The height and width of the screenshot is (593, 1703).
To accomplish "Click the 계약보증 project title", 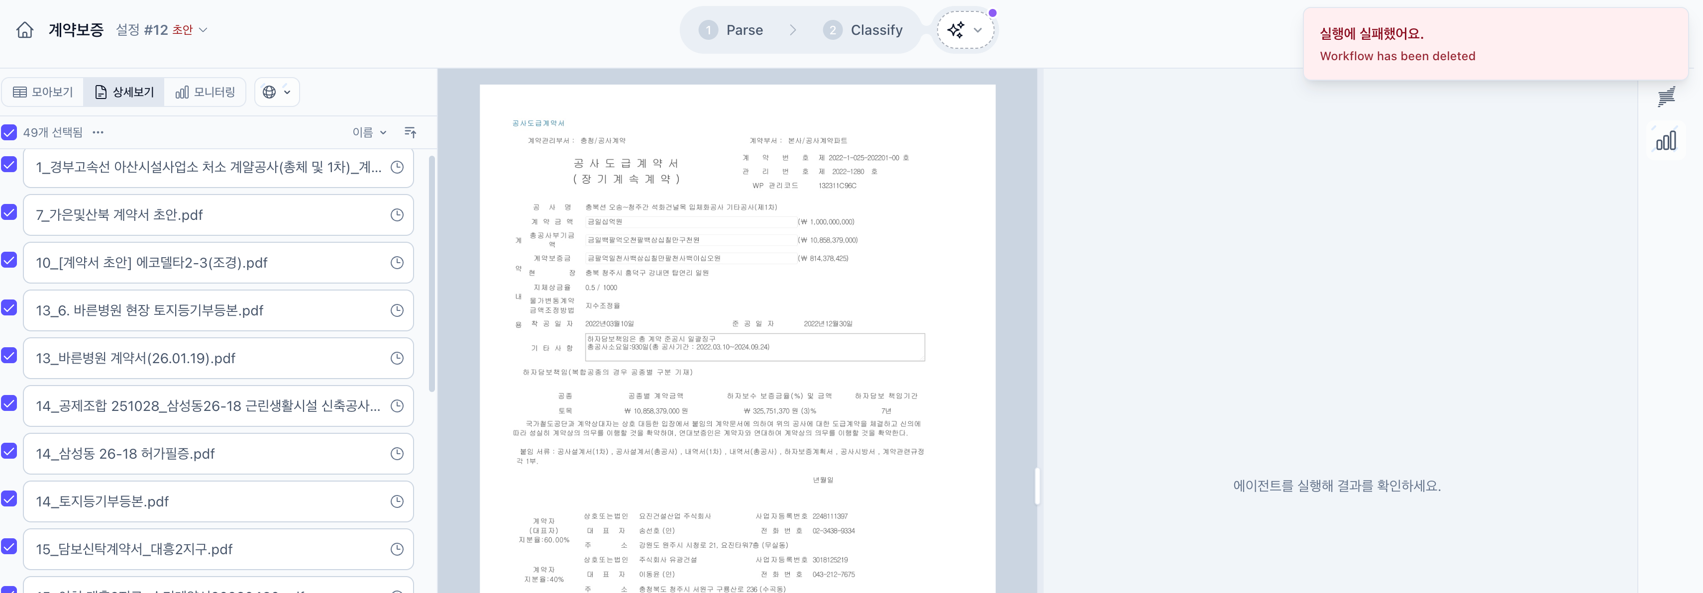I will point(76,30).
